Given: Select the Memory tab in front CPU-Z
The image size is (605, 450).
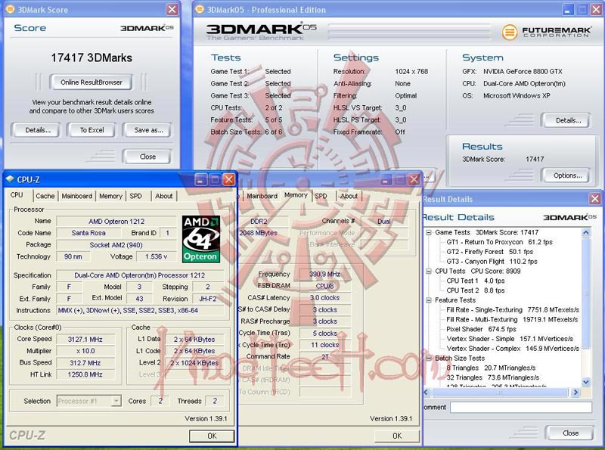Looking at the screenshot, I should (x=110, y=196).
